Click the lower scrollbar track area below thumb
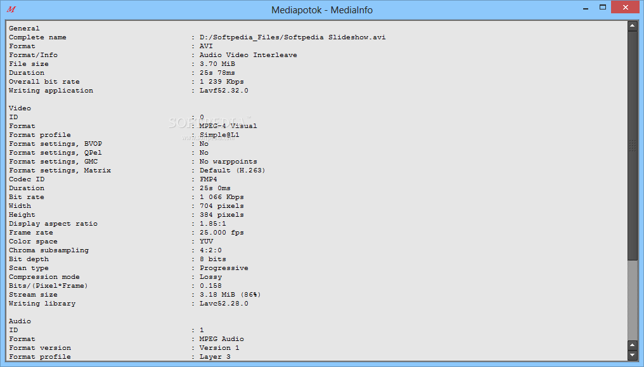The width and height of the screenshot is (644, 367). coord(632,300)
